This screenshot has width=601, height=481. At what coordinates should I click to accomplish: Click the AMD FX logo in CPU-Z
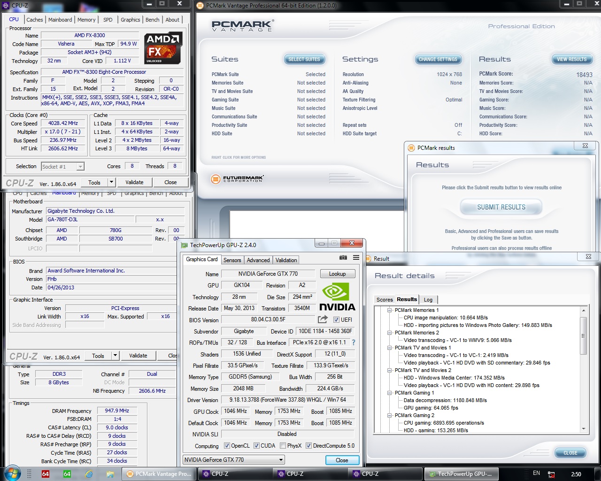163,48
